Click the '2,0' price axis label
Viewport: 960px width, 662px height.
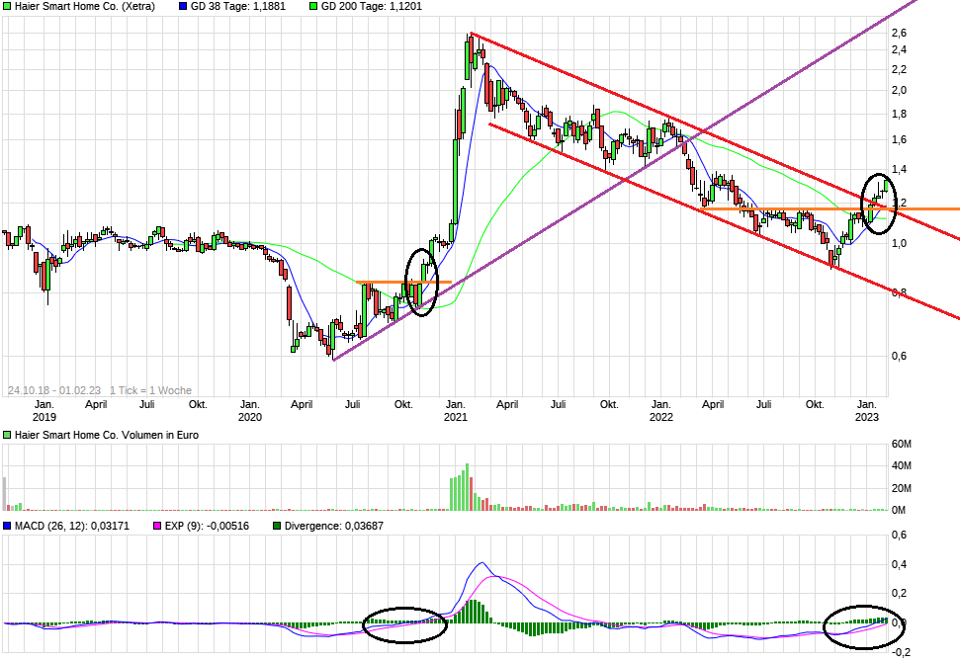click(900, 91)
